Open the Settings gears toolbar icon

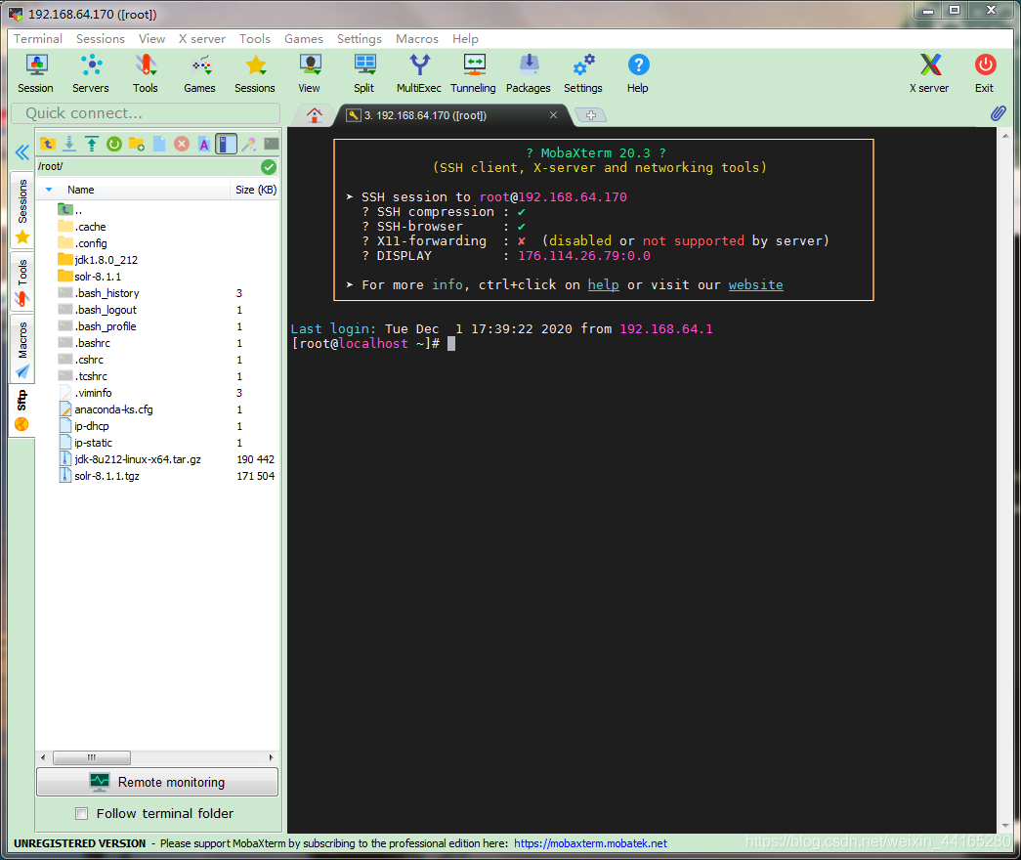pos(582,73)
